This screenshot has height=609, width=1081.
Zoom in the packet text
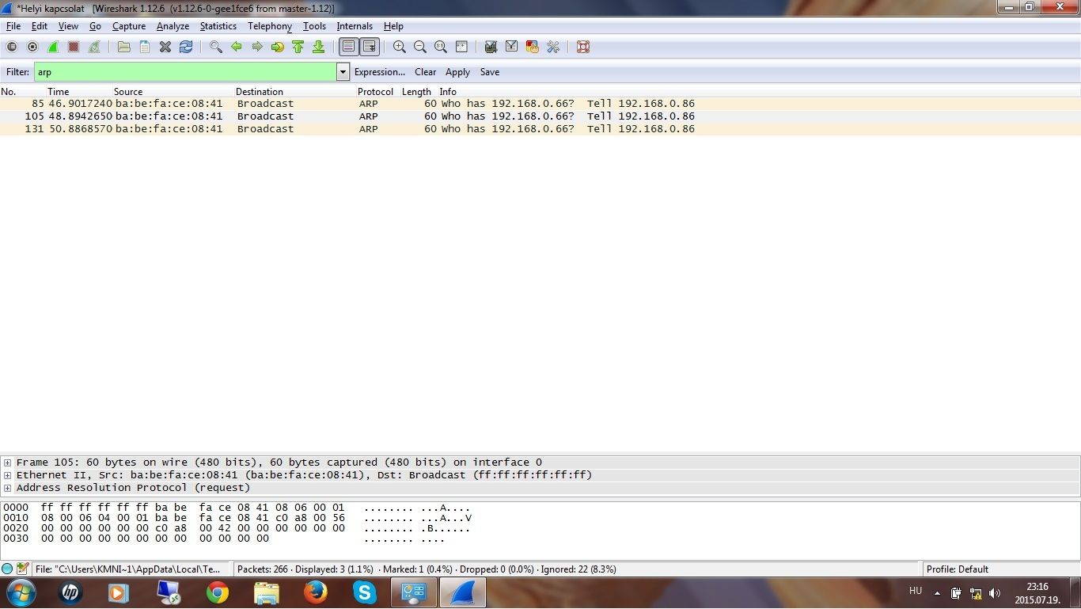400,47
